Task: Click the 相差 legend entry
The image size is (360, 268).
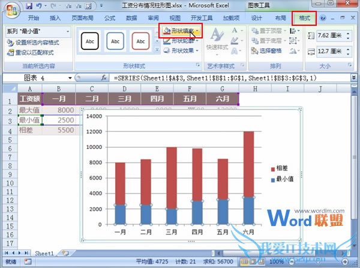Action: click(279, 168)
